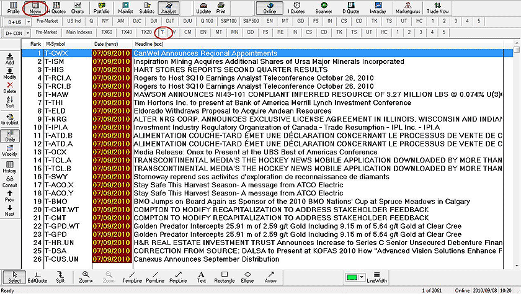Screen dimensions: 521x294
Task: Select the T-BMO row symbol
Action: pyautogui.click(x=56, y=202)
